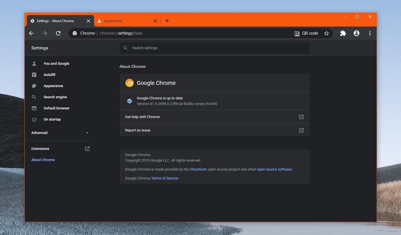Open the Autofill settings section
The width and height of the screenshot is (401, 235).
(49, 75)
